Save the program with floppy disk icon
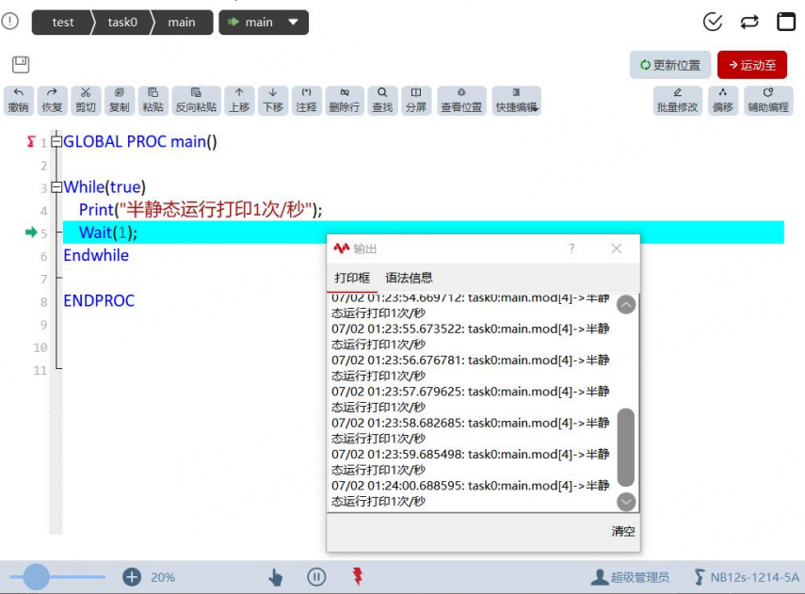This screenshot has width=805, height=594. [x=21, y=65]
